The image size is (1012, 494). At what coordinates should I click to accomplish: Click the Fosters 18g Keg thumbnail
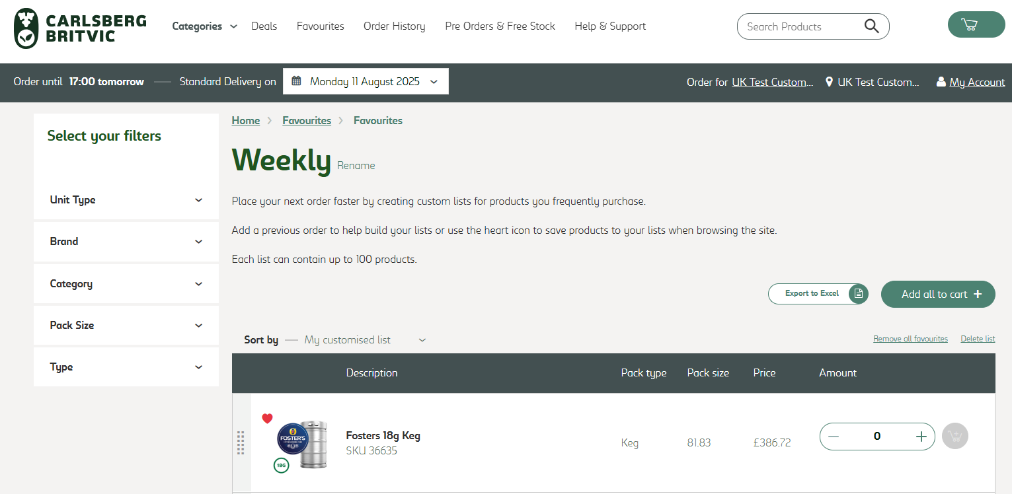(x=302, y=444)
